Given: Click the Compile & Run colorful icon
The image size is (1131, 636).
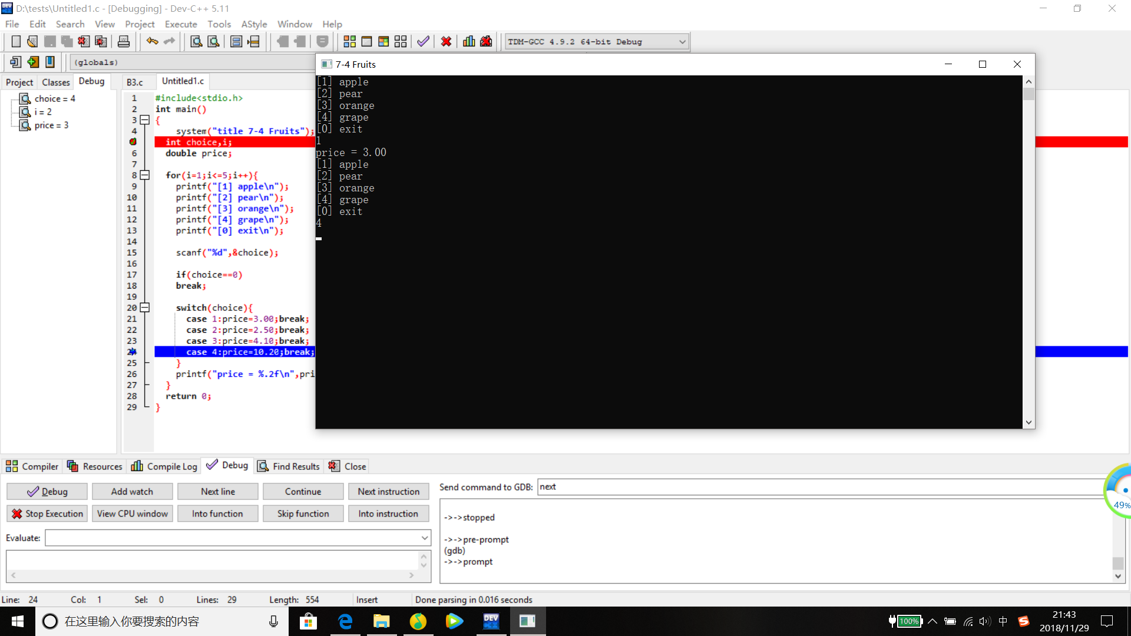Looking at the screenshot, I should coord(383,42).
